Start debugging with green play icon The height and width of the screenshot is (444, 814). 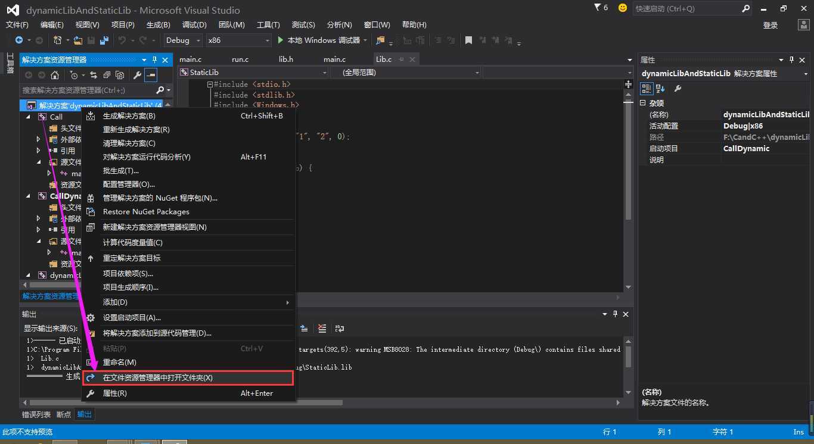(281, 40)
